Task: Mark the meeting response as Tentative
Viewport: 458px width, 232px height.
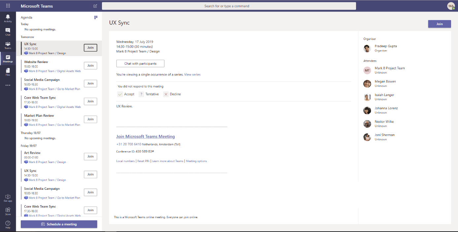Action: (x=149, y=94)
